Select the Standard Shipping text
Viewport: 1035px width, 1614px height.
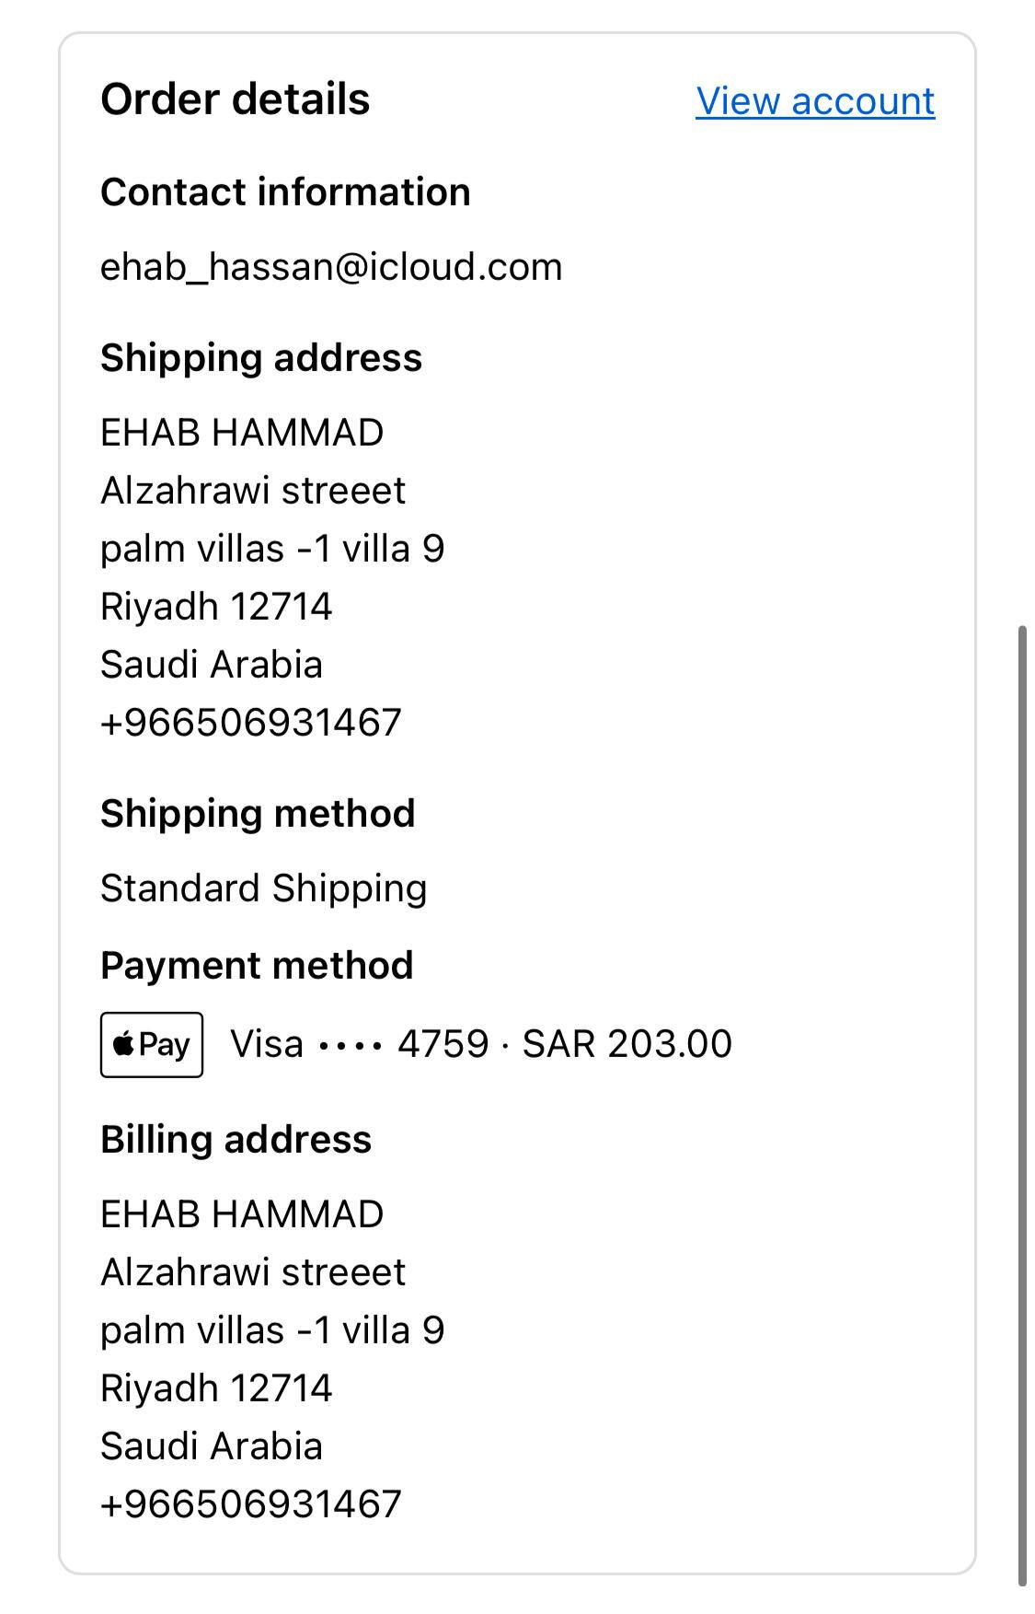coord(263,888)
